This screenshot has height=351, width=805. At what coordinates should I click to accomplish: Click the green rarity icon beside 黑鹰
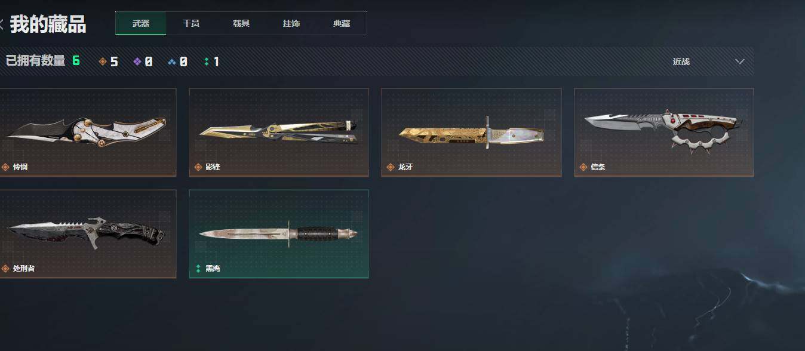click(x=198, y=269)
